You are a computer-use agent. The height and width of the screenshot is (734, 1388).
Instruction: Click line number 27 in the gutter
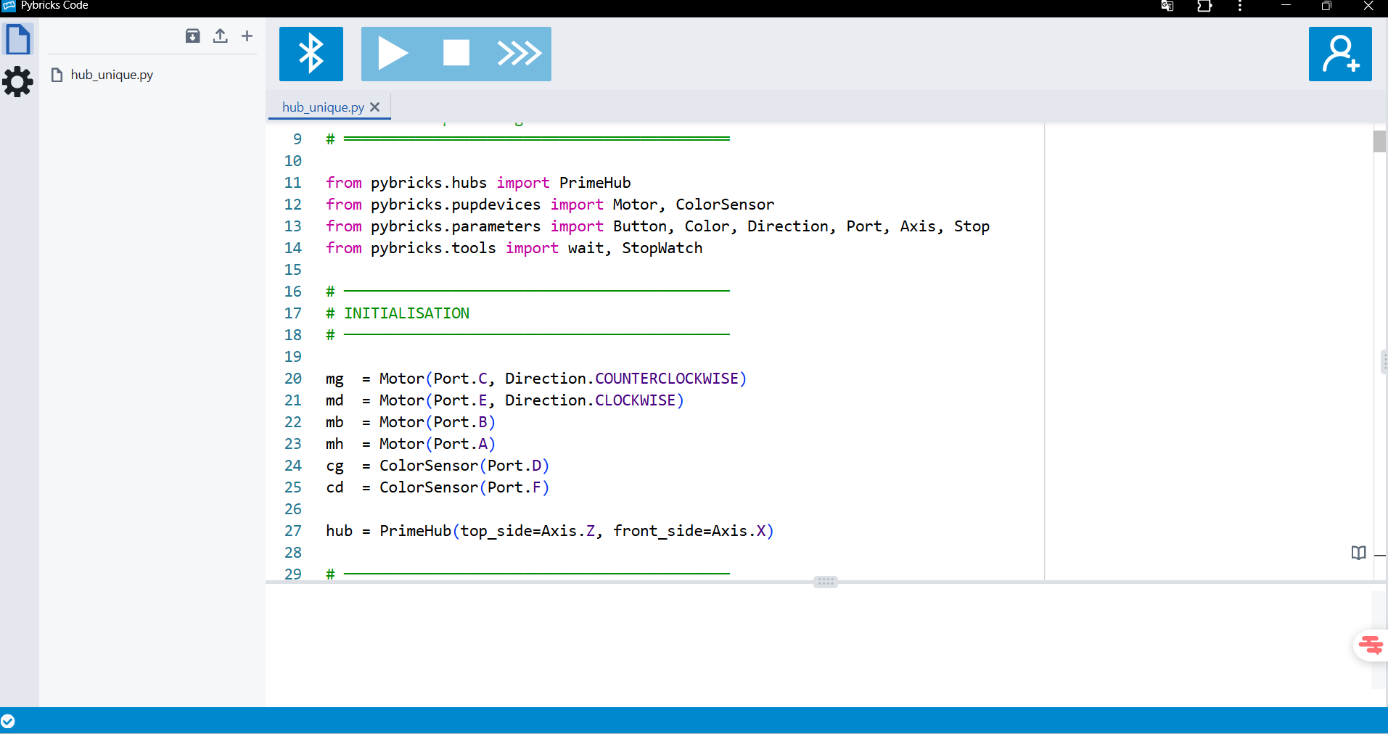click(x=293, y=531)
